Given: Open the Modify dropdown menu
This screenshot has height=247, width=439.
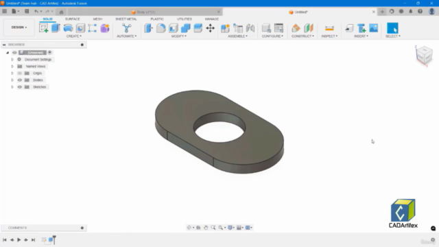Looking at the screenshot, I should coord(179,36).
